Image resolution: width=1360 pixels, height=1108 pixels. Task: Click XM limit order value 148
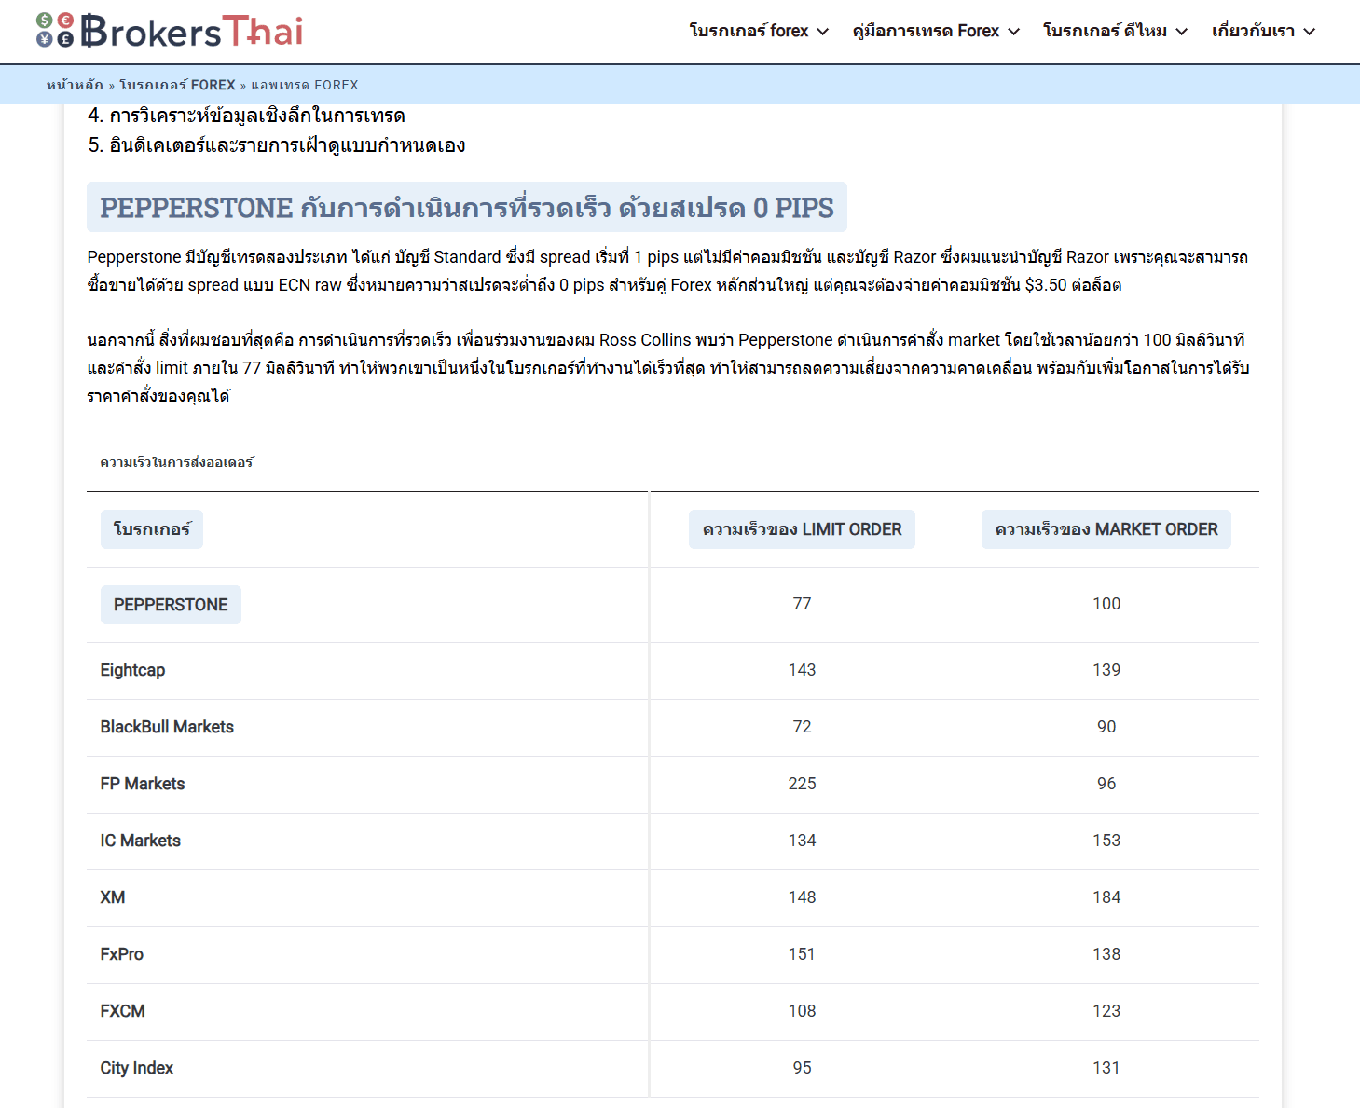pos(802,897)
